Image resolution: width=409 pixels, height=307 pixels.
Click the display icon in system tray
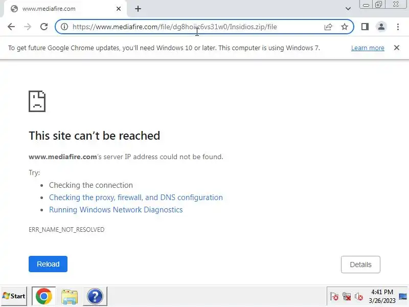coord(403,297)
